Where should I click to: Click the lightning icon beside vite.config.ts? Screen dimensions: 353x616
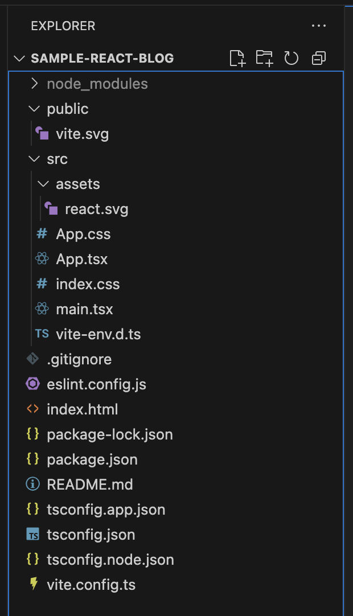tap(34, 584)
